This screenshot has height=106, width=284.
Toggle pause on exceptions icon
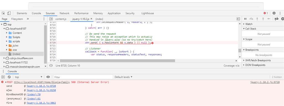(283, 19)
